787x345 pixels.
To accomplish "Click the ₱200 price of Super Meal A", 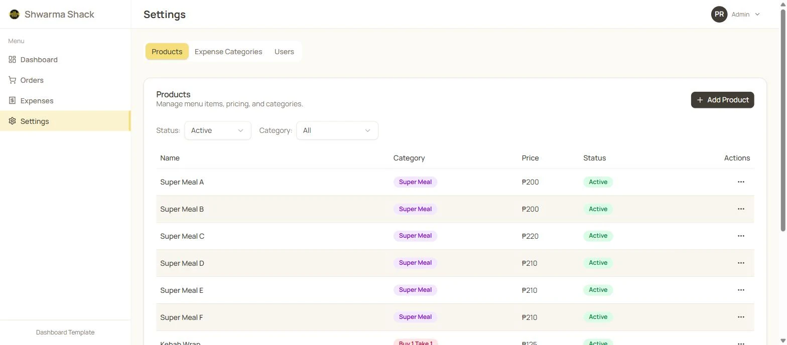I will (530, 182).
